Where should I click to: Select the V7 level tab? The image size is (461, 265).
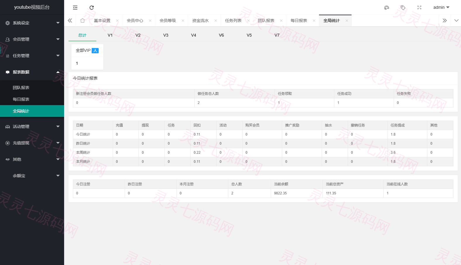pos(277,35)
